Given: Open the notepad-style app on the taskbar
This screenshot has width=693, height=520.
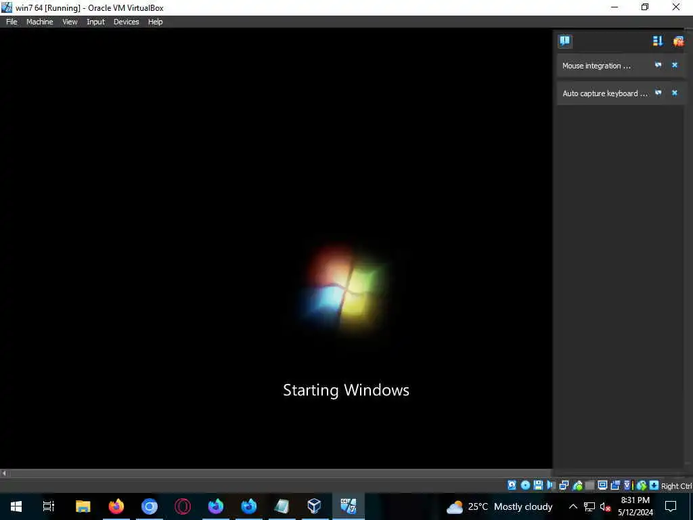Looking at the screenshot, I should point(282,506).
